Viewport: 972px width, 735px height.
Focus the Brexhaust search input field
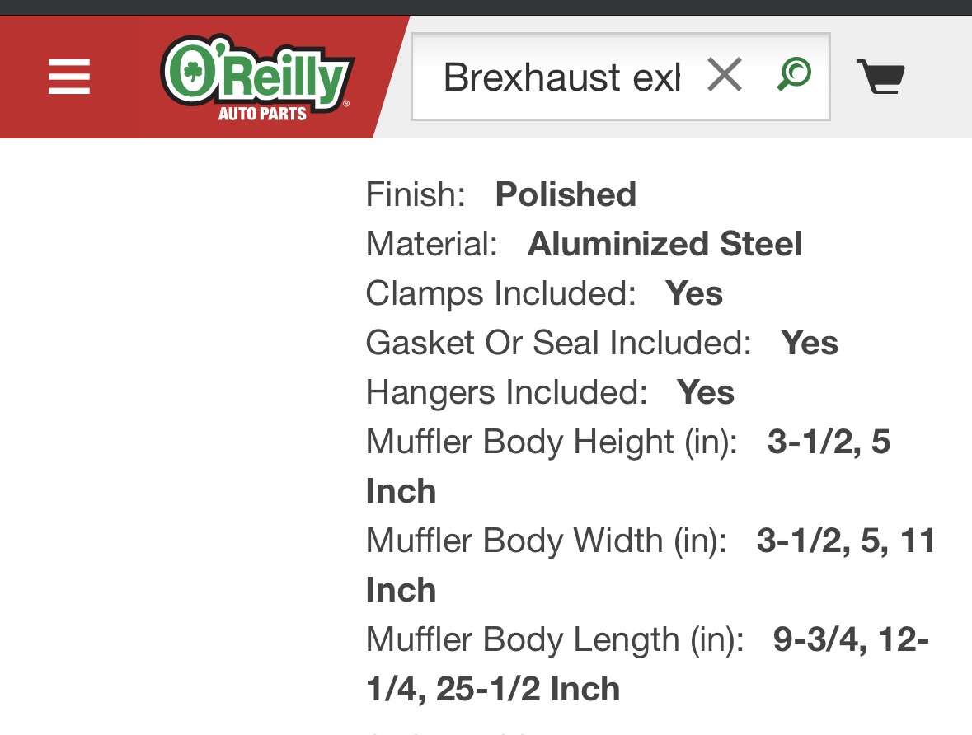(x=561, y=77)
